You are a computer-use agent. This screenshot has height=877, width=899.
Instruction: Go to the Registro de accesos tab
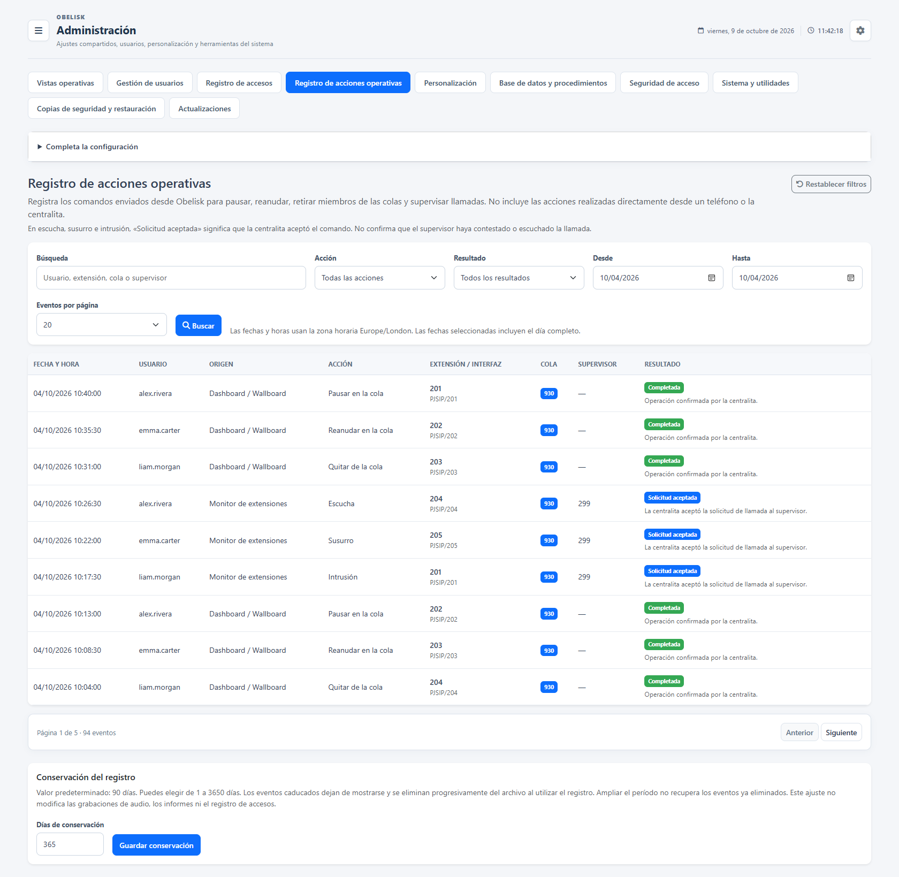[239, 83]
